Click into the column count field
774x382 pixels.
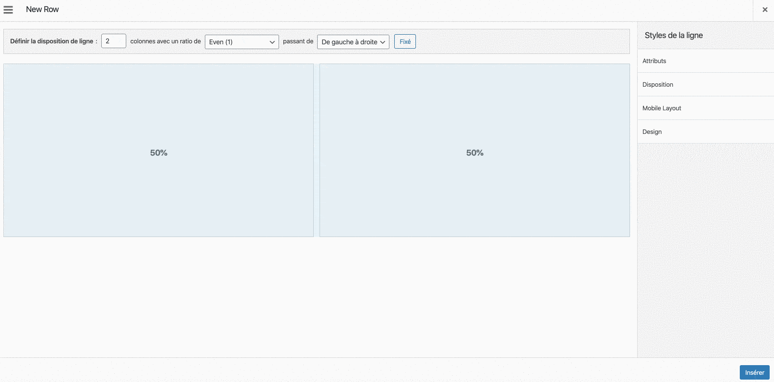(x=113, y=41)
